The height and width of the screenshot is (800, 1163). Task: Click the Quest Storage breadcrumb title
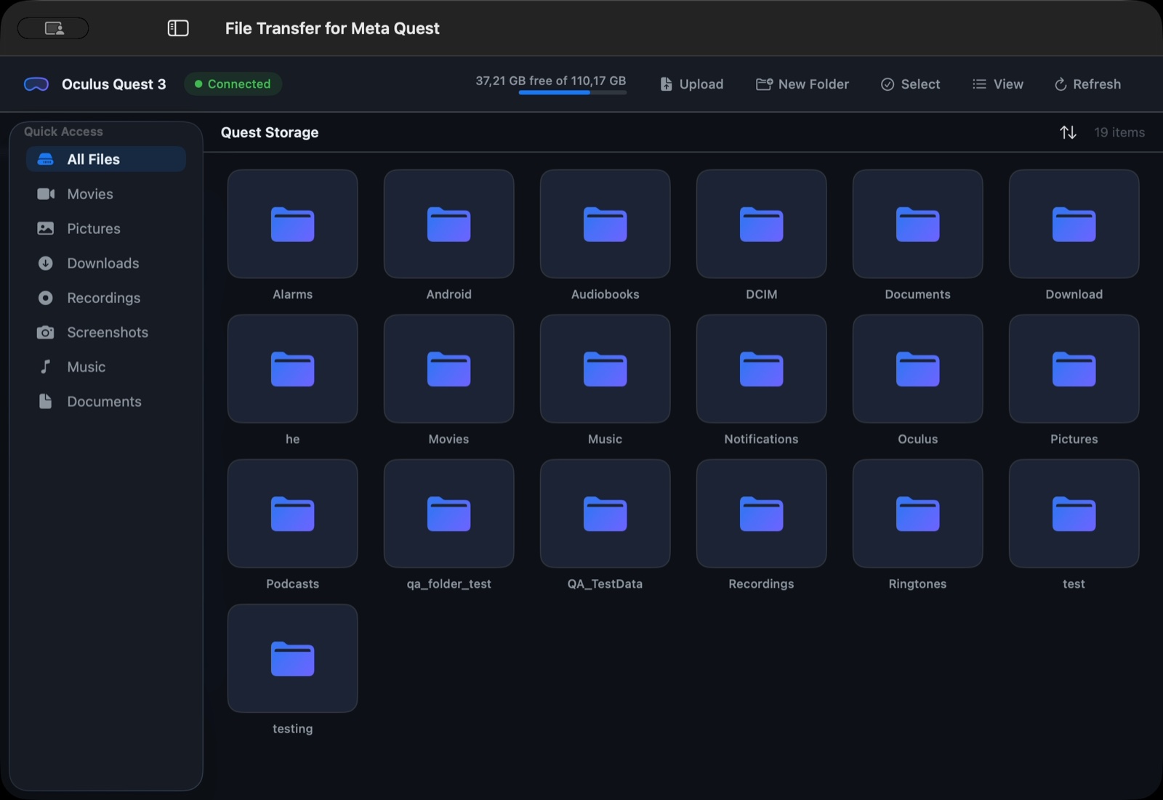pos(270,132)
